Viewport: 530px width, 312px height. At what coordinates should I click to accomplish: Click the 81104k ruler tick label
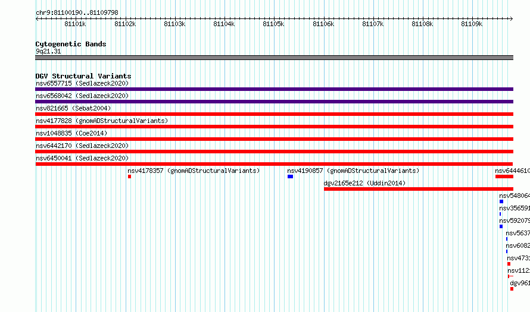pos(224,24)
